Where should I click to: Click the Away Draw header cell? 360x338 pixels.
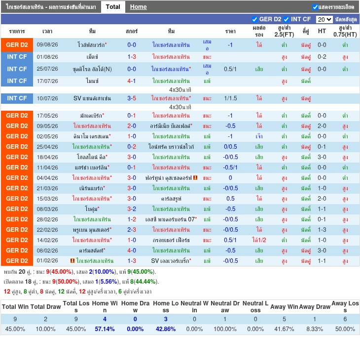(x=315, y=307)
